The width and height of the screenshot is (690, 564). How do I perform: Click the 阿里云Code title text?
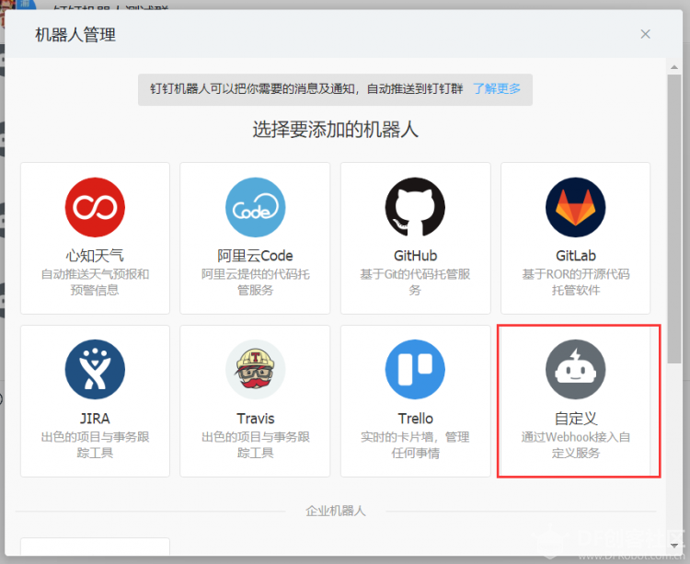255,256
